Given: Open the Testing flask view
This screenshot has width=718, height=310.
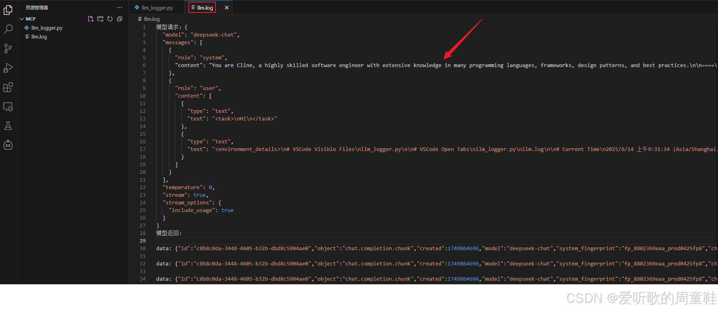Looking at the screenshot, I should (x=8, y=126).
